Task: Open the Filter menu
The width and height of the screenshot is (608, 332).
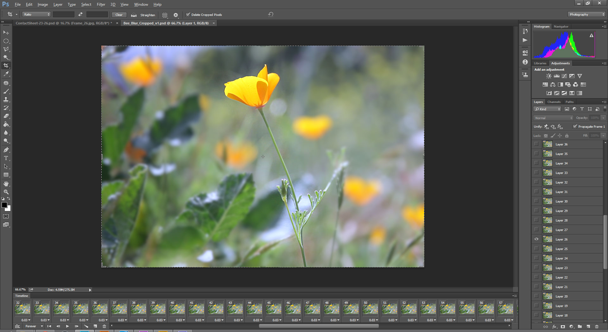Action: pyautogui.click(x=101, y=4)
